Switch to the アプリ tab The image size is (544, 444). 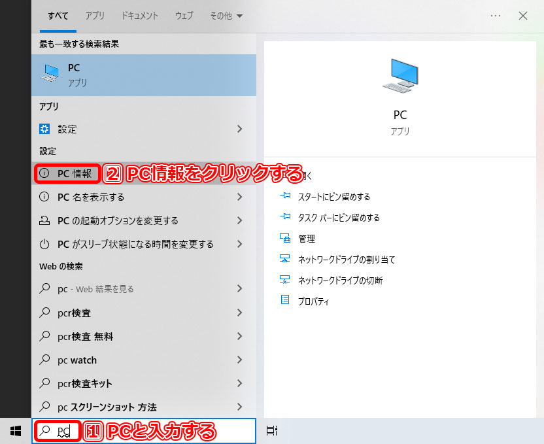point(96,16)
